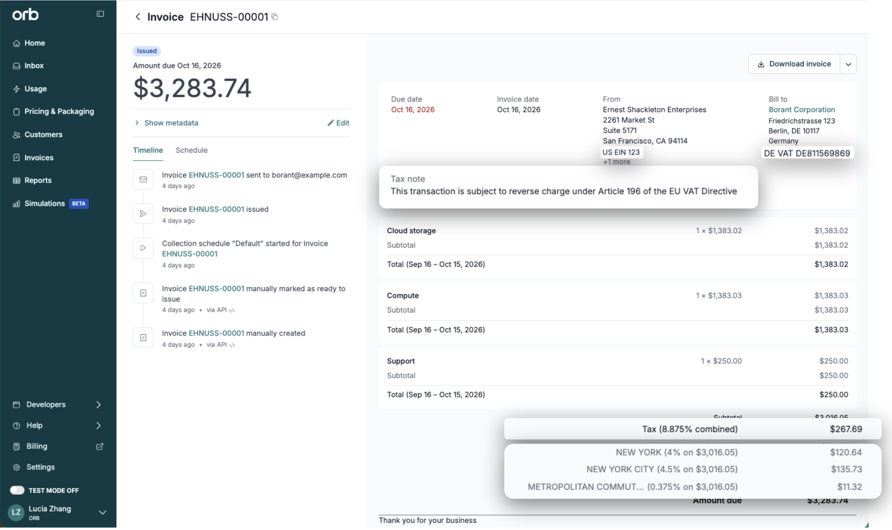Open the Lucia Zhang account dropdown
This screenshot has height=530, width=892.
coord(102,513)
